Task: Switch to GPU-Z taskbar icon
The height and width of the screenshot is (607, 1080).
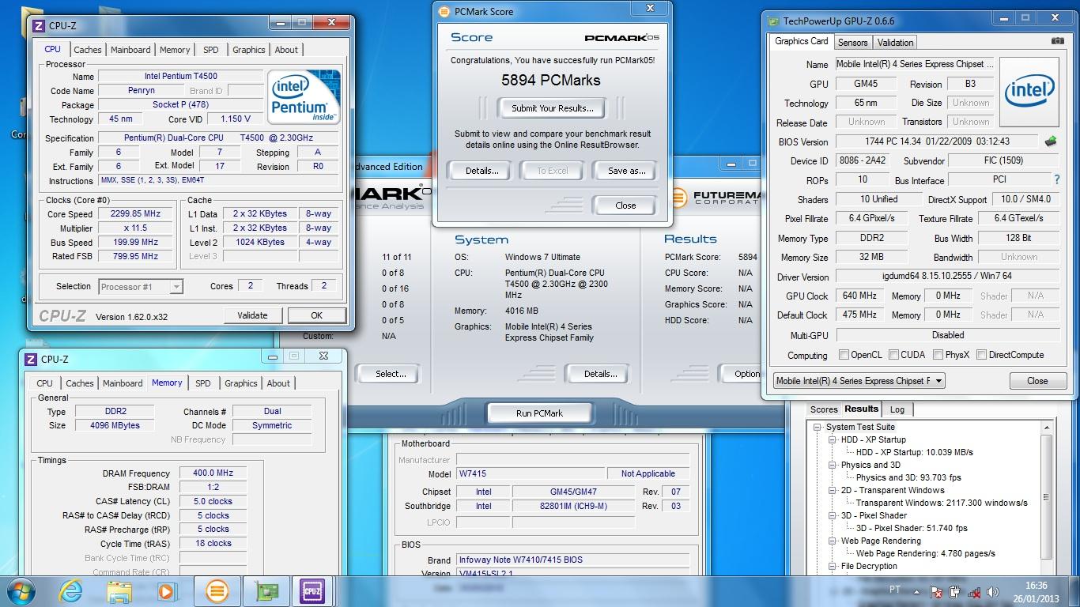Action: (266, 590)
